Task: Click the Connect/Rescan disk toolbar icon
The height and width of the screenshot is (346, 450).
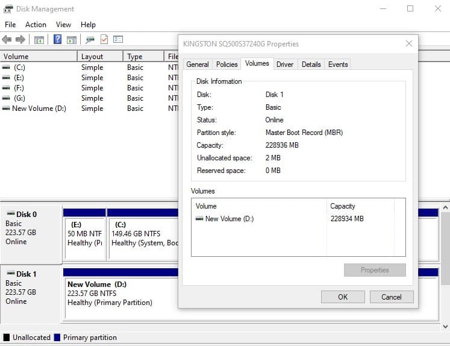Action: (90, 40)
